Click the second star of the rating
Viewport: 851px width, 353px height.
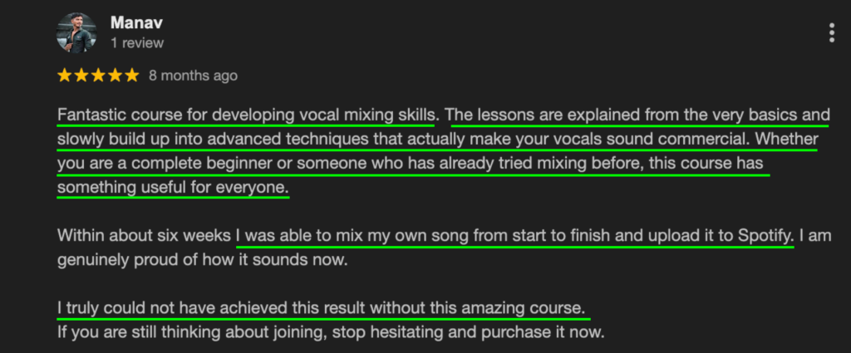[x=81, y=76]
